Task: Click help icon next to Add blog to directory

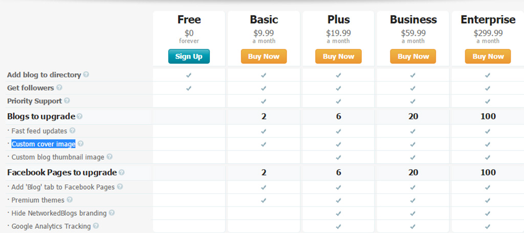Action: click(x=86, y=74)
